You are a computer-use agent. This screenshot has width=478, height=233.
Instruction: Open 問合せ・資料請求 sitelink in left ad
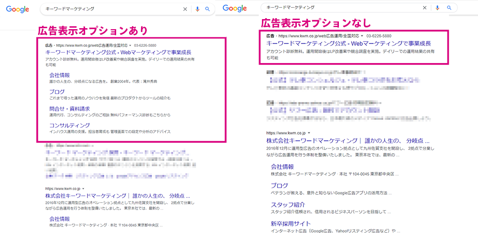click(x=69, y=108)
